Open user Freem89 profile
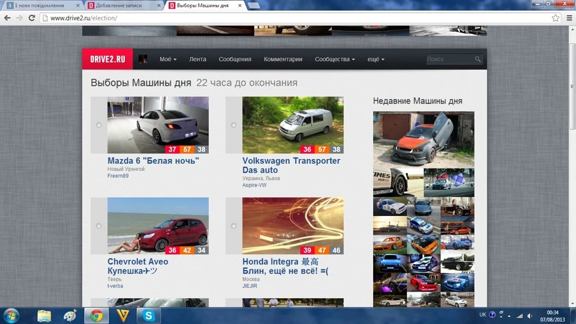 [118, 176]
